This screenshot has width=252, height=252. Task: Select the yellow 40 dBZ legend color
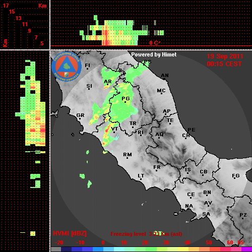pos(183,249)
